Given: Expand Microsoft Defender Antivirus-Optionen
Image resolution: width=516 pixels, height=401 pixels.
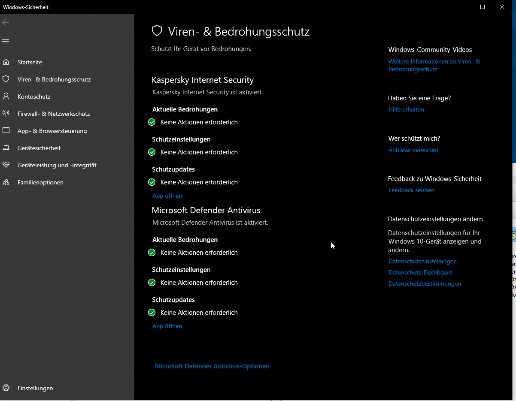Looking at the screenshot, I should coord(212,366).
